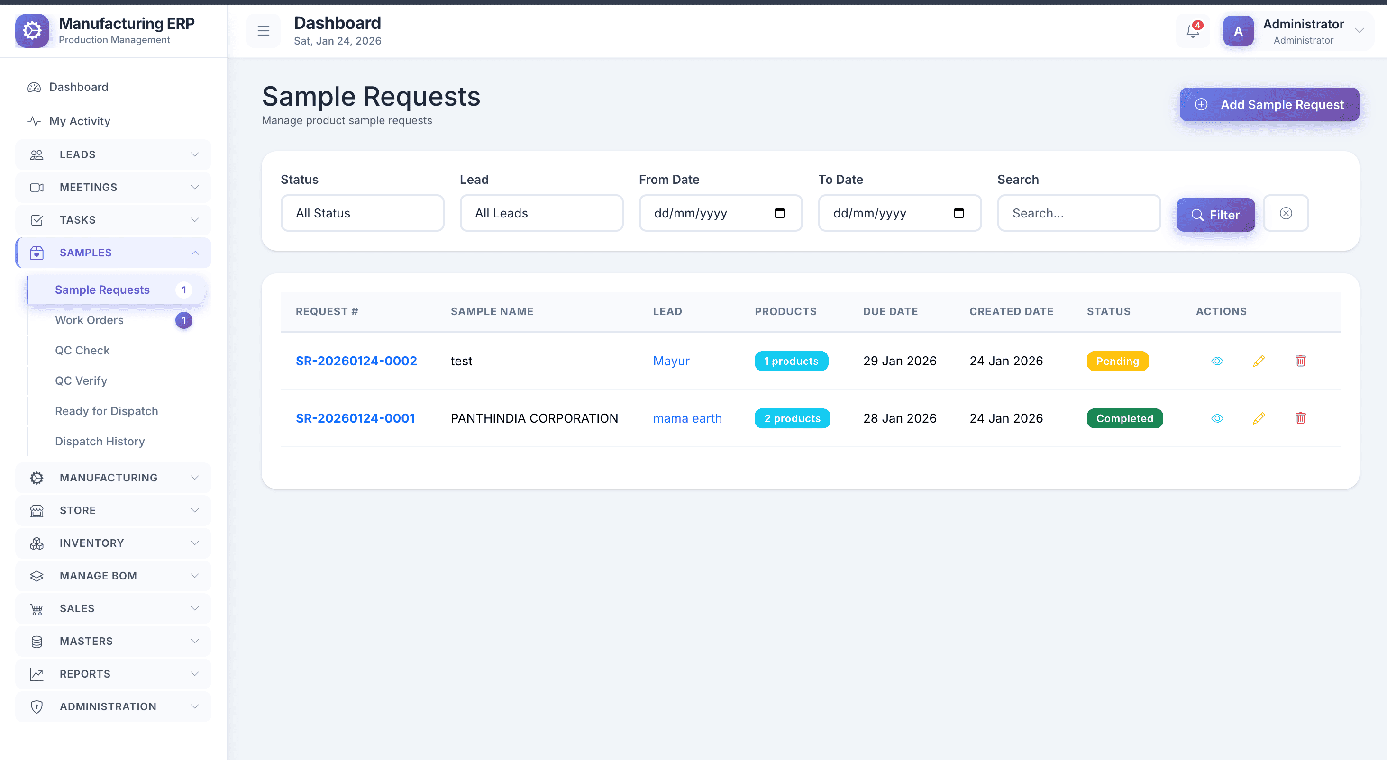The image size is (1387, 760).
Task: Click the Manufacturing ERP gear logo
Action: 32,31
